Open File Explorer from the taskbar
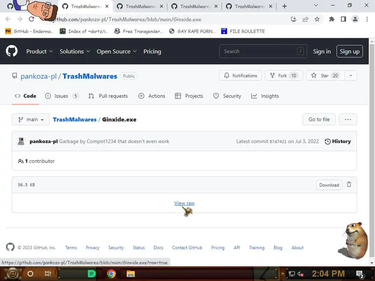 pyautogui.click(x=131, y=274)
